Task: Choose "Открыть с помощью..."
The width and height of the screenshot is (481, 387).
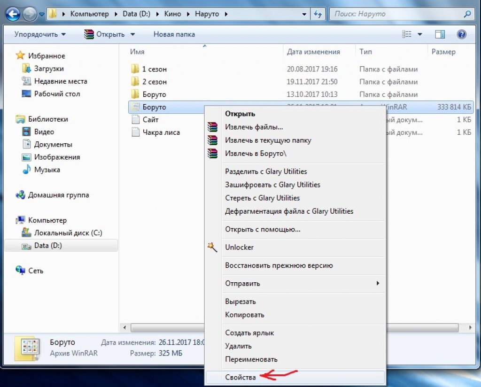Action: (295, 229)
